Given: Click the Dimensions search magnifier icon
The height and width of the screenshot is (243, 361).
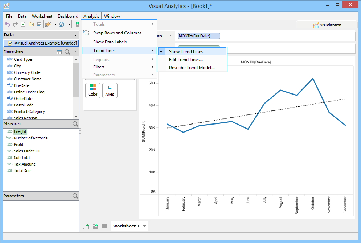Looking at the screenshot, I should [x=67, y=52].
